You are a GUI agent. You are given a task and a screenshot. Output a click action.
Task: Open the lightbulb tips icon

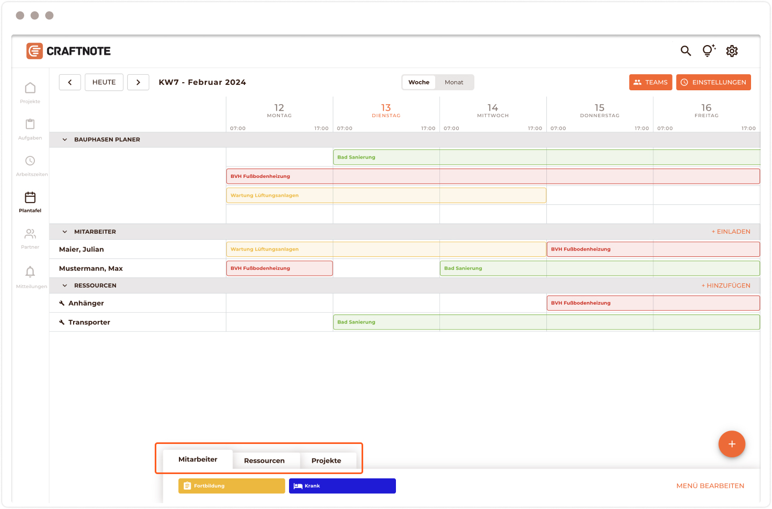coord(709,51)
